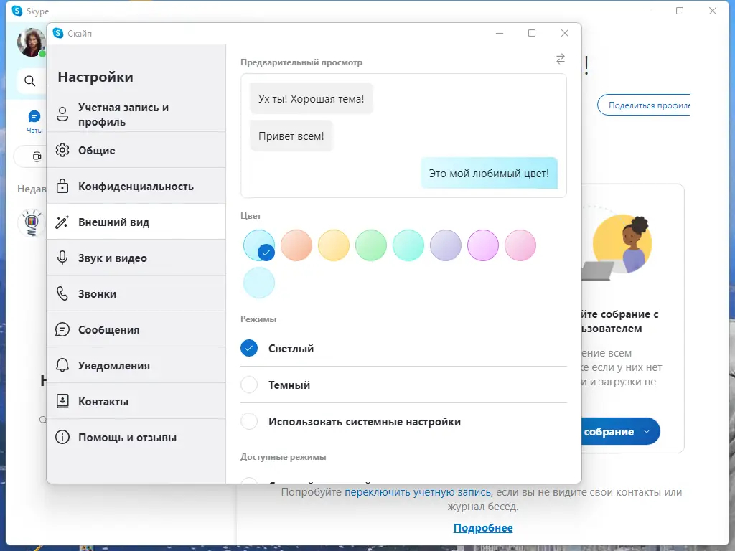This screenshot has width=735, height=551.
Task: Click the Поделиться профилем button in Skype window
Action: [x=644, y=105]
